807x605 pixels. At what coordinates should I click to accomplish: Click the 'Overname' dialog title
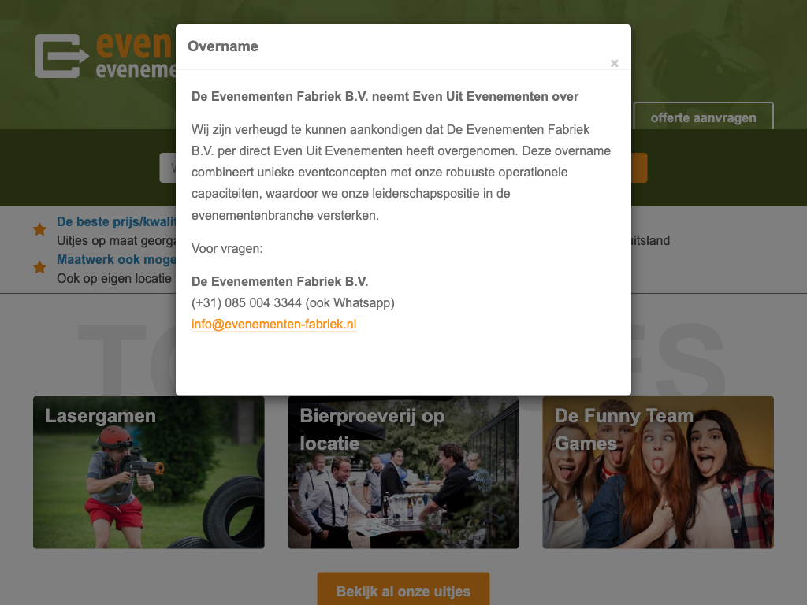[223, 46]
